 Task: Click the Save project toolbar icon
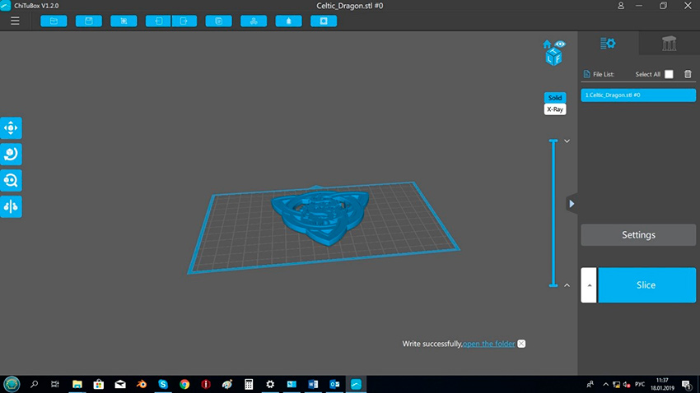tap(88, 21)
